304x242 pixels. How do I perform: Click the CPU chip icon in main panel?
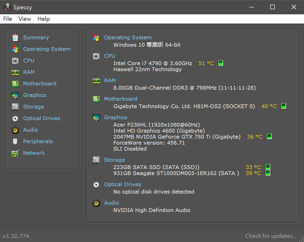pos(96,56)
